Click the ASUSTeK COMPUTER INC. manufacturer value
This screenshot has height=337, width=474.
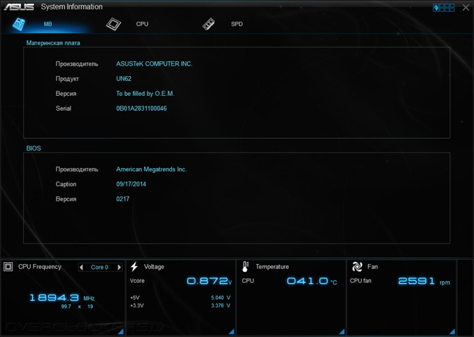[x=154, y=64]
